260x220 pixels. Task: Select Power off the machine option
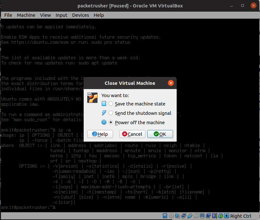click(x=111, y=123)
